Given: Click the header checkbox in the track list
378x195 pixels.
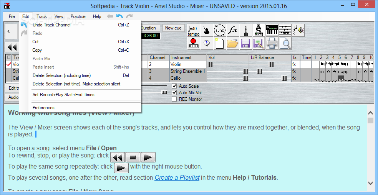Looking at the screenshot, I should (9, 57).
